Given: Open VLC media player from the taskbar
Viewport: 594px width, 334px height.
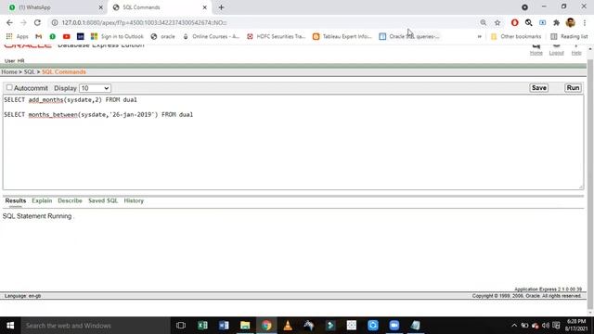Looking at the screenshot, I should tap(288, 326).
